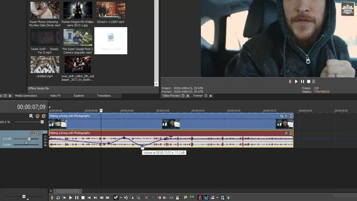Start playback from the timeline transport bar

[71, 198]
